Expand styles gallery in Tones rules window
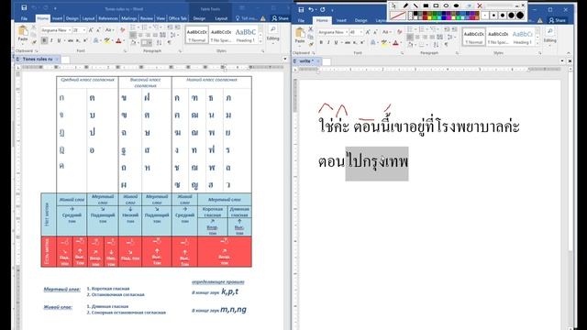The width and height of the screenshot is (587, 330). coord(260,40)
